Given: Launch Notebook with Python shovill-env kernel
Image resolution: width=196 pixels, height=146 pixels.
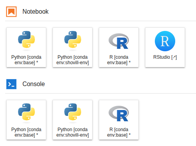Looking at the screenshot, I should click(73, 47).
